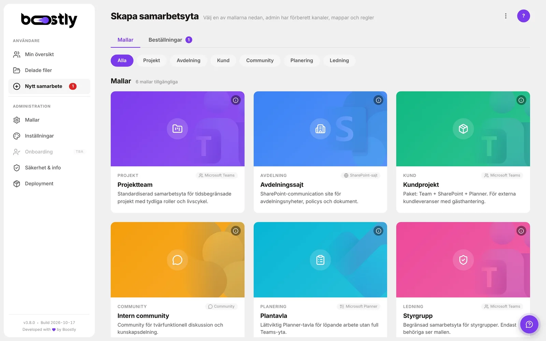The width and height of the screenshot is (546, 341).
Task: Open the Kundprojekt template title
Action: [421, 185]
